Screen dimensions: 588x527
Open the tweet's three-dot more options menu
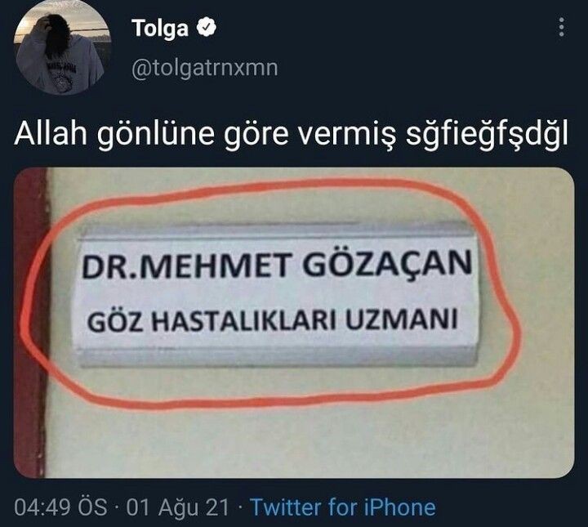[x=561, y=27]
